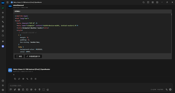Click the Meta Llama assistant avatar
The height and width of the screenshot is (93, 175).
coord(10,70)
